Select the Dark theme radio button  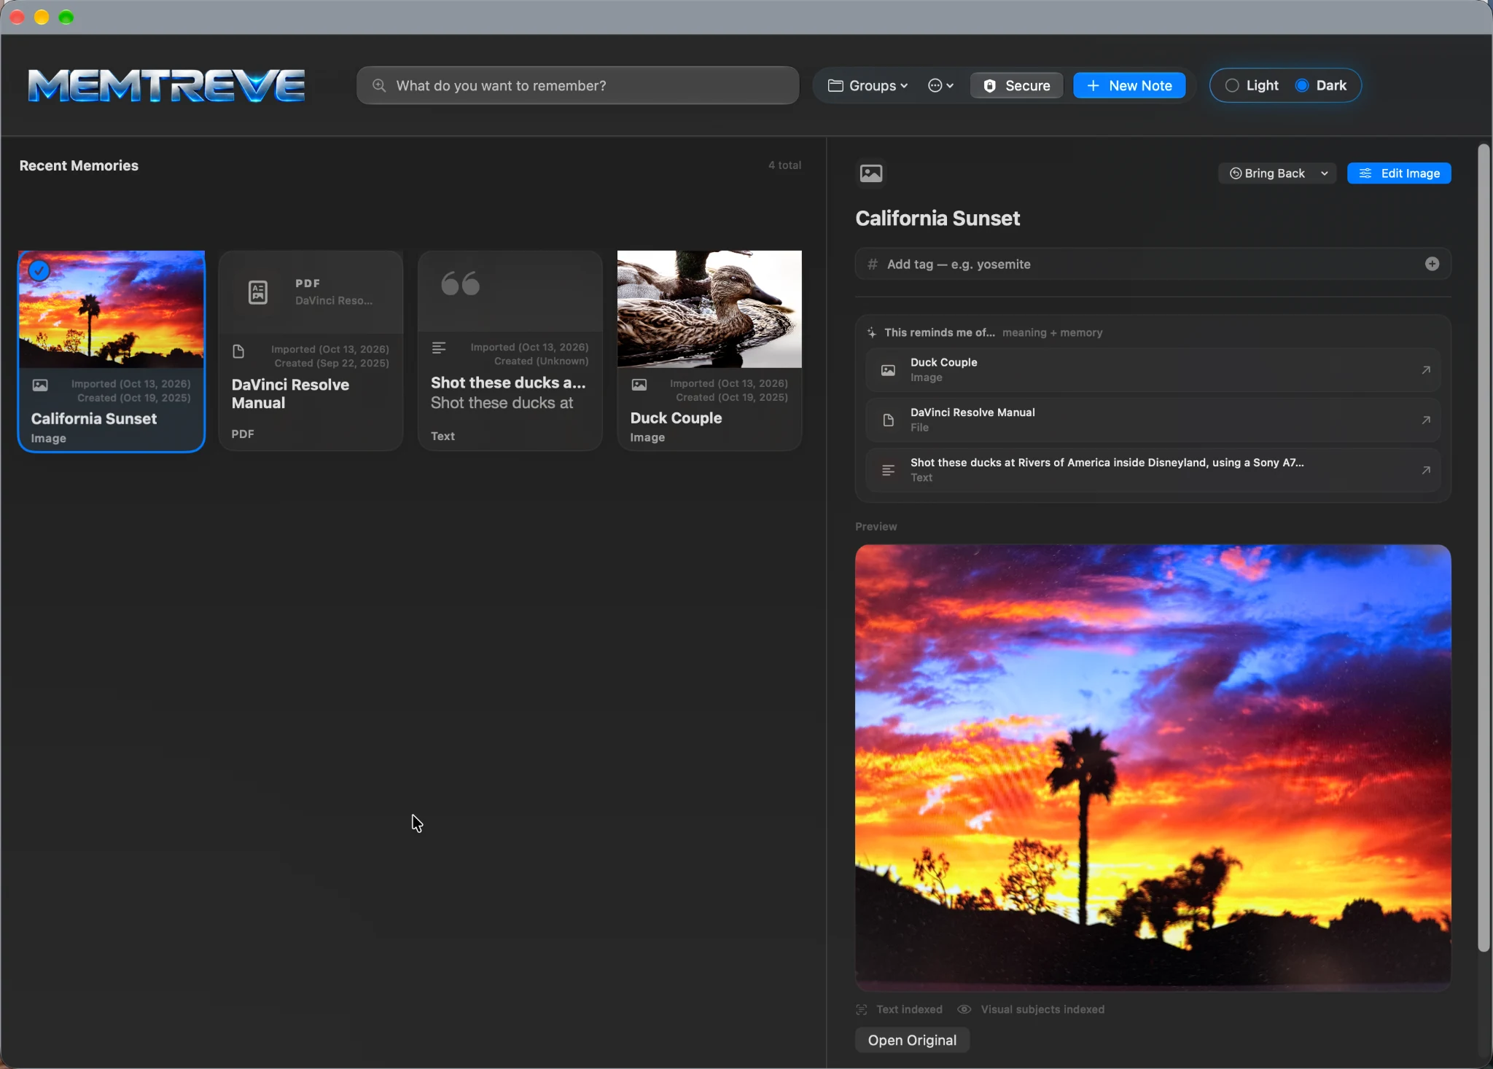click(1302, 85)
